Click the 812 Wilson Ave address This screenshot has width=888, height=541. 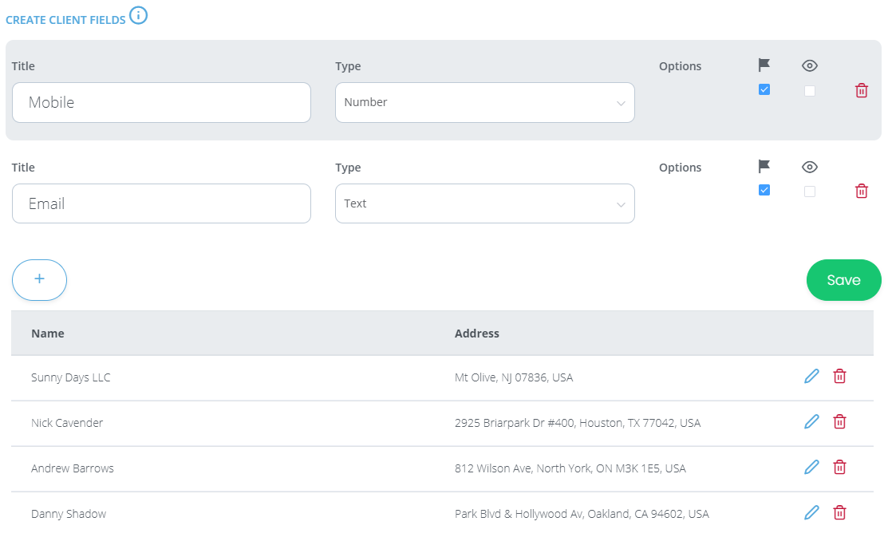[x=570, y=468]
